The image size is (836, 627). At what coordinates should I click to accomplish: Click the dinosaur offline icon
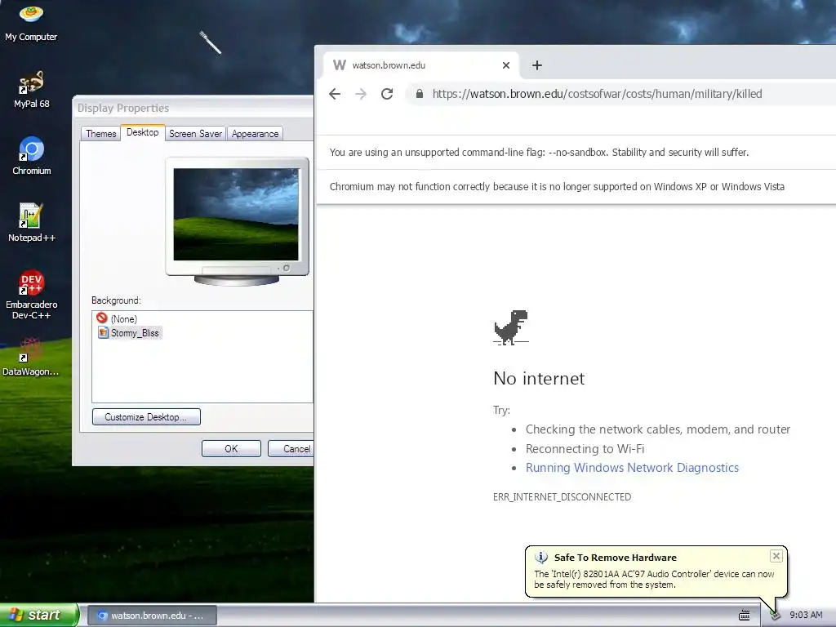(511, 327)
